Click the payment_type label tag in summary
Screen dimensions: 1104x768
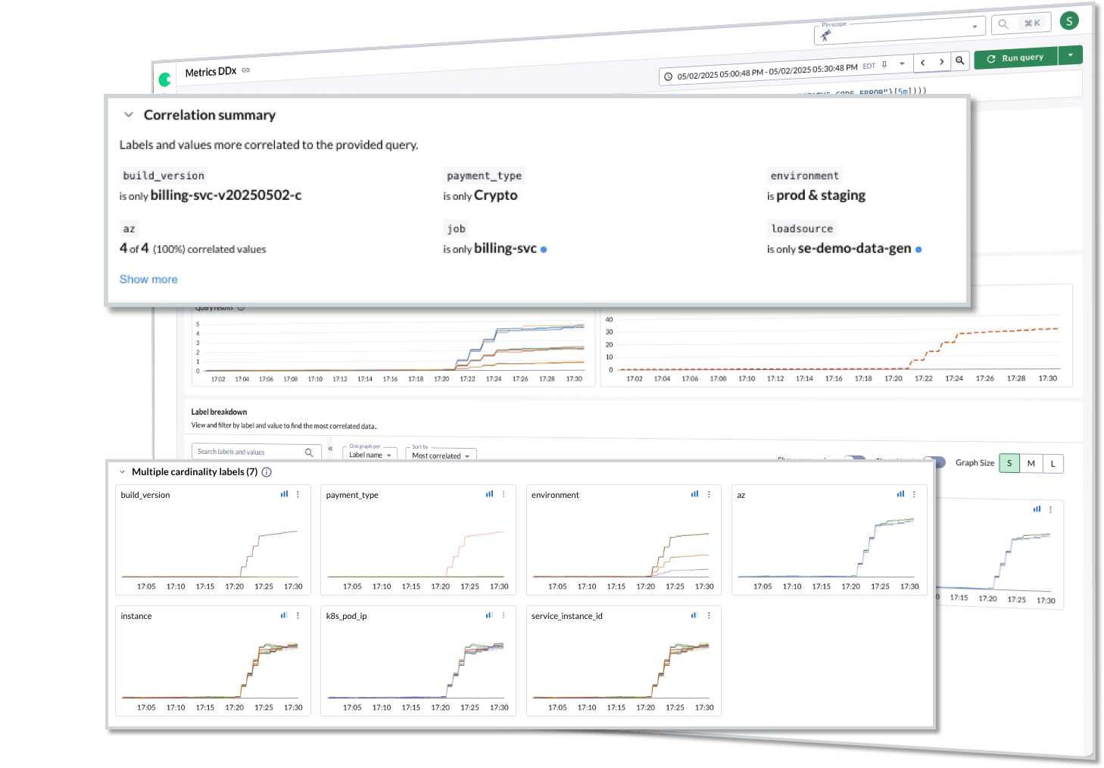(x=485, y=176)
